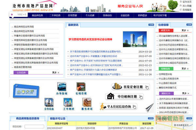Open the 在线答疑 navigation menu item
The image size is (196, 130).
[73, 15]
